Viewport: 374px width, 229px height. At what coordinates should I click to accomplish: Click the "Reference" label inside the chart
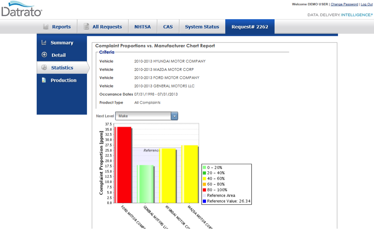pos(152,150)
